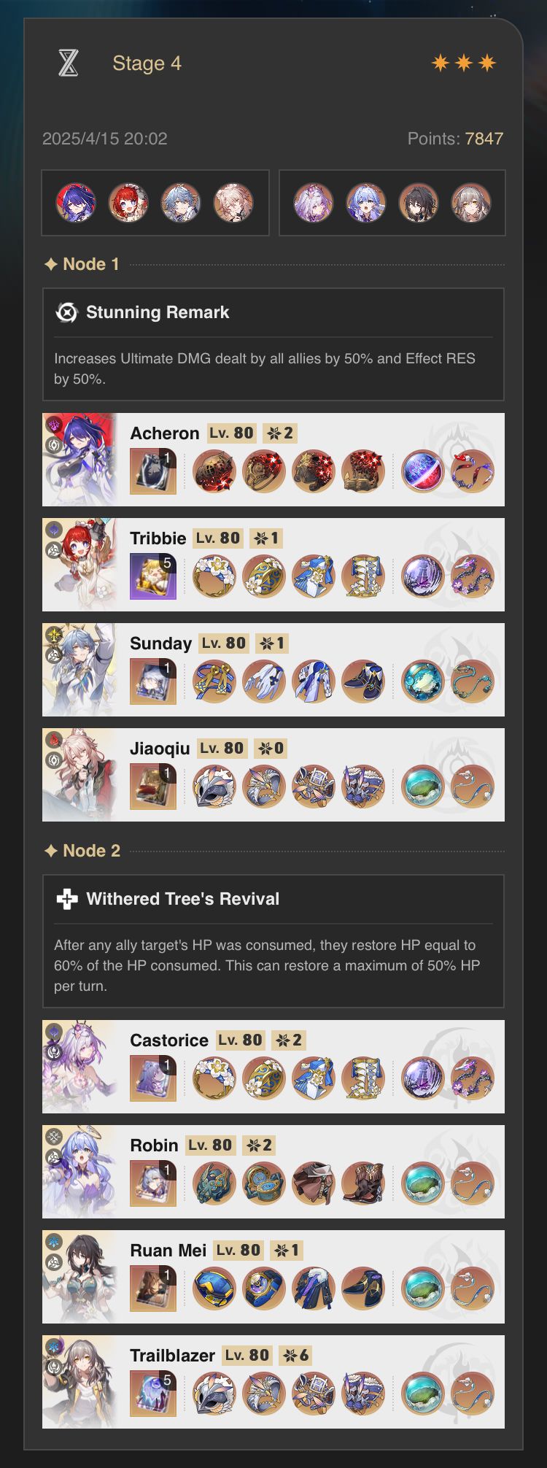Click Castorice's boots relic icon
Viewport: 547px width, 1468px height.
(363, 1078)
